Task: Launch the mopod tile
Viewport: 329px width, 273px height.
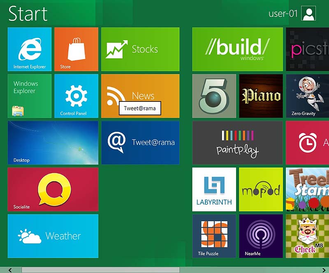Action: coord(261,189)
